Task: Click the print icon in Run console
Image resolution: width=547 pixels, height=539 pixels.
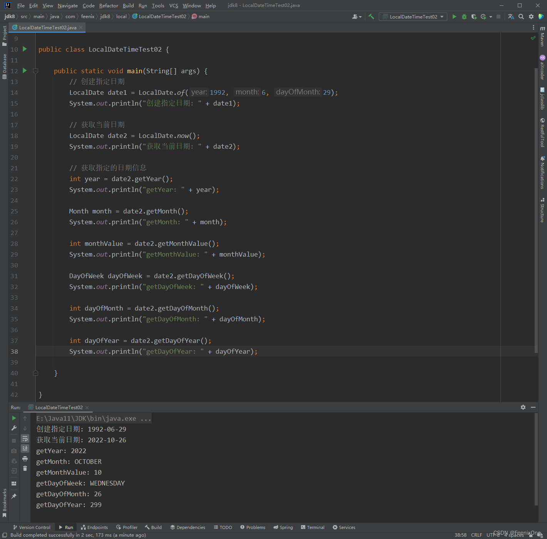Action: pyautogui.click(x=25, y=458)
